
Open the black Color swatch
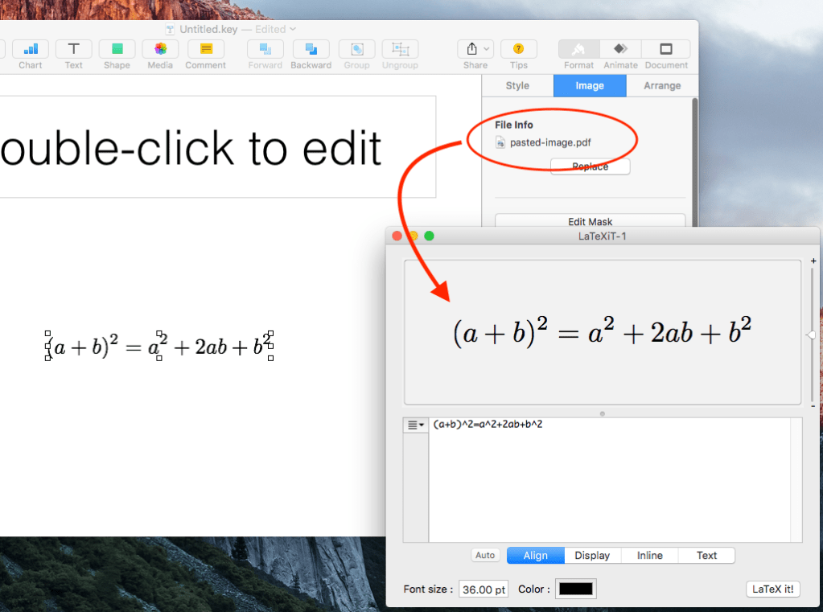click(576, 589)
